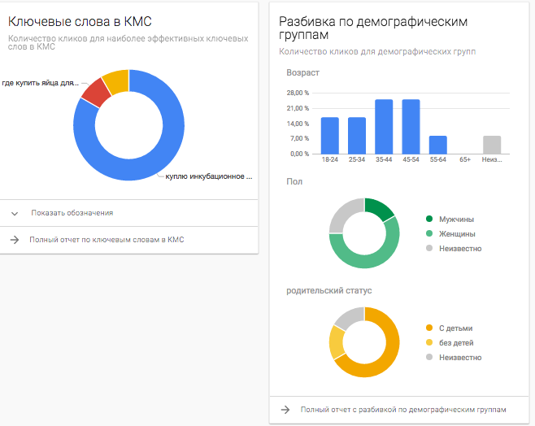
Task: Click the gender Неизвестно legend dot
Action: [x=429, y=248]
